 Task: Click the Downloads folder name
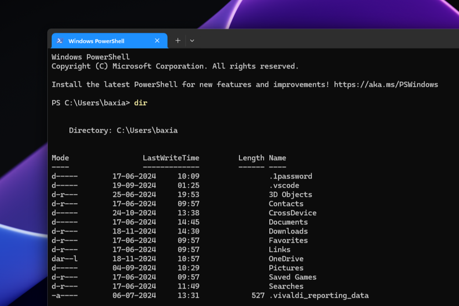click(x=288, y=231)
